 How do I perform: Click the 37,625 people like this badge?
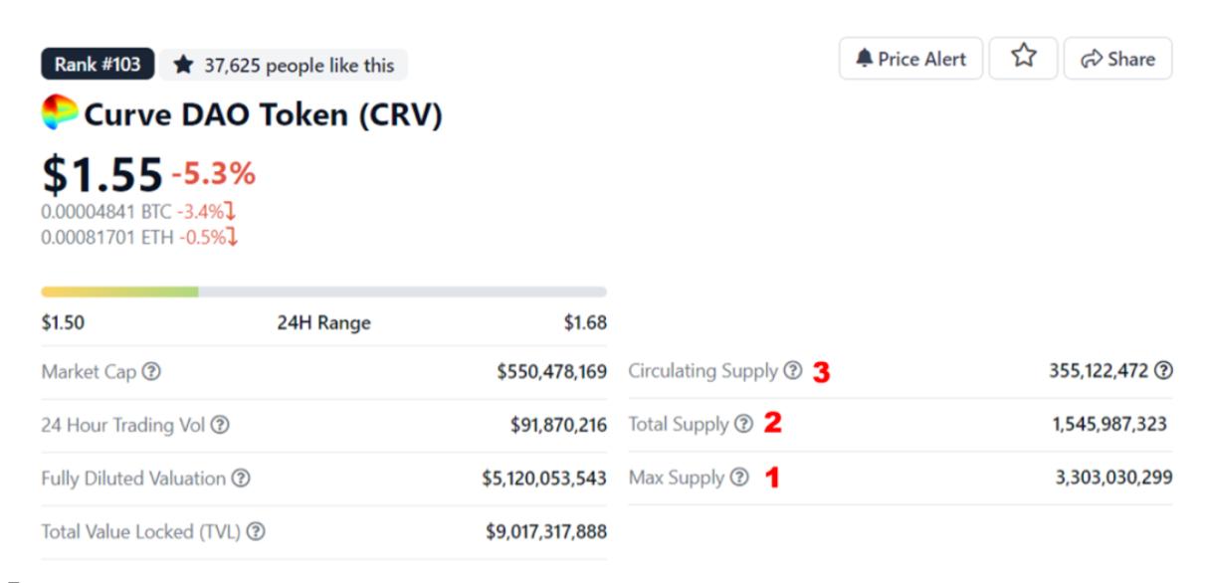(x=284, y=66)
